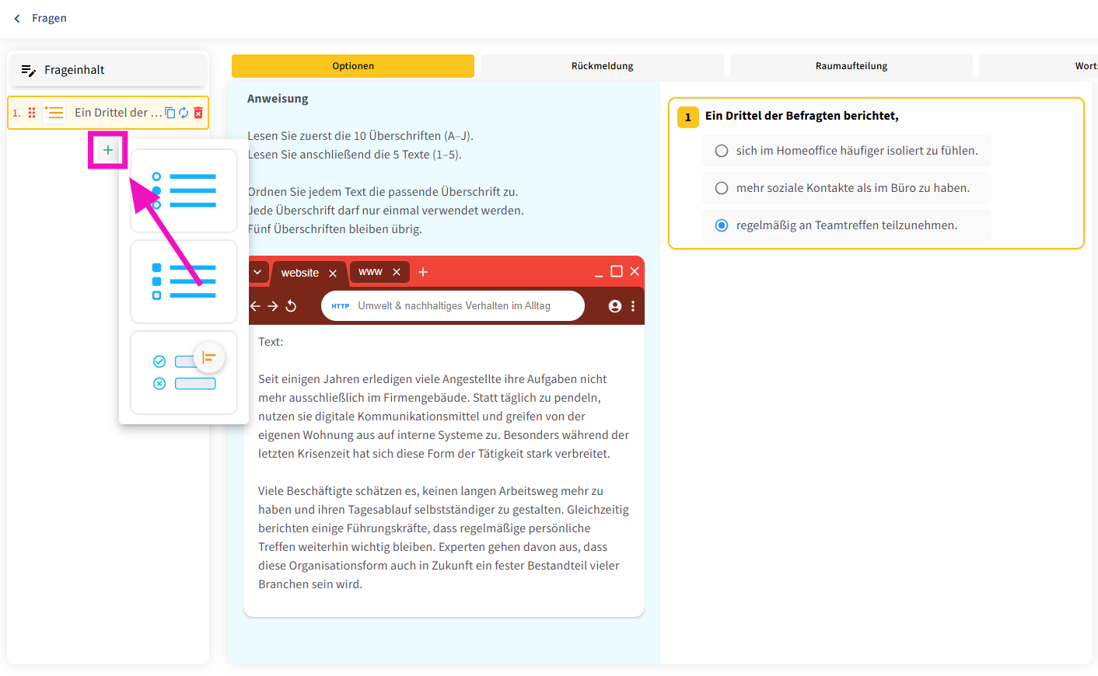Select 'mehr soziale Kontakte als im Büro' option
This screenshot has width=1098, height=676.
722,188
